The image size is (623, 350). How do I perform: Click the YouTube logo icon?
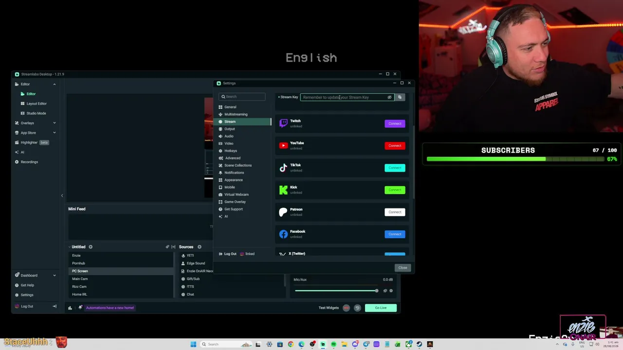click(283, 145)
